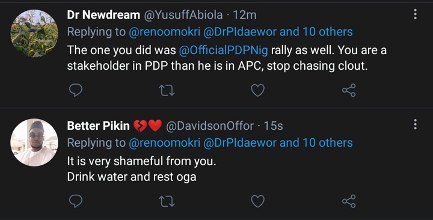This screenshot has width=433, height=220.
Task: Open more options for Better Pikin's tweet
Action: [415, 124]
